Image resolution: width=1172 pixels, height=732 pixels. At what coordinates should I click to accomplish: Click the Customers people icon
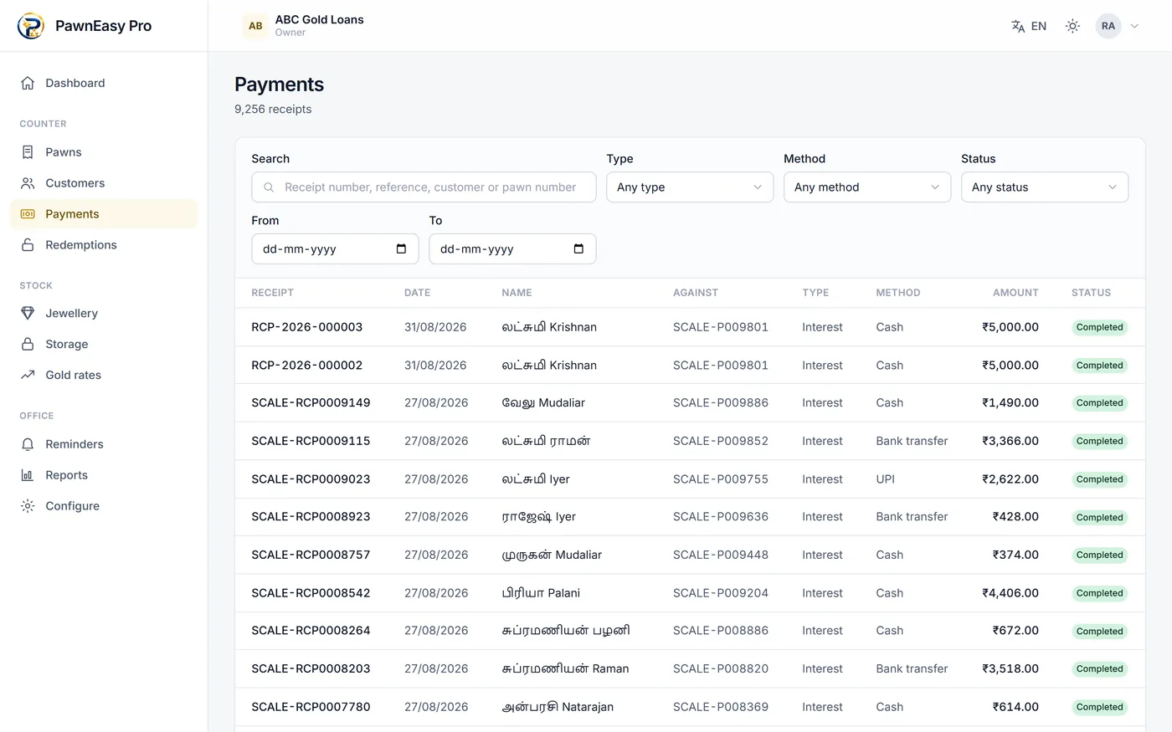point(28,183)
